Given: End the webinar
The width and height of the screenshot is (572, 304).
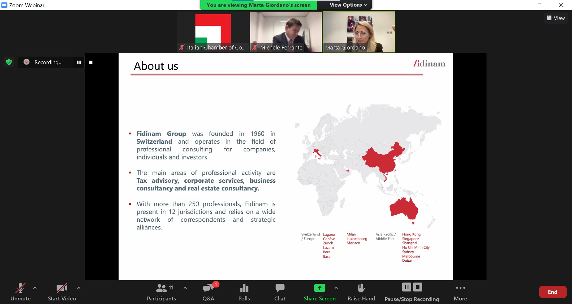Looking at the screenshot, I should (552, 292).
